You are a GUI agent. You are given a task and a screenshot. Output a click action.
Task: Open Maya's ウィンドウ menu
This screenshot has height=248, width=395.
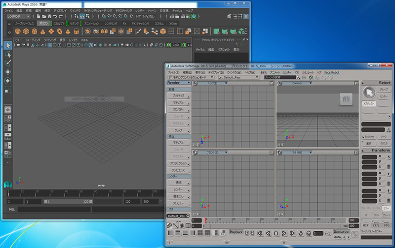pyautogui.click(x=75, y=11)
